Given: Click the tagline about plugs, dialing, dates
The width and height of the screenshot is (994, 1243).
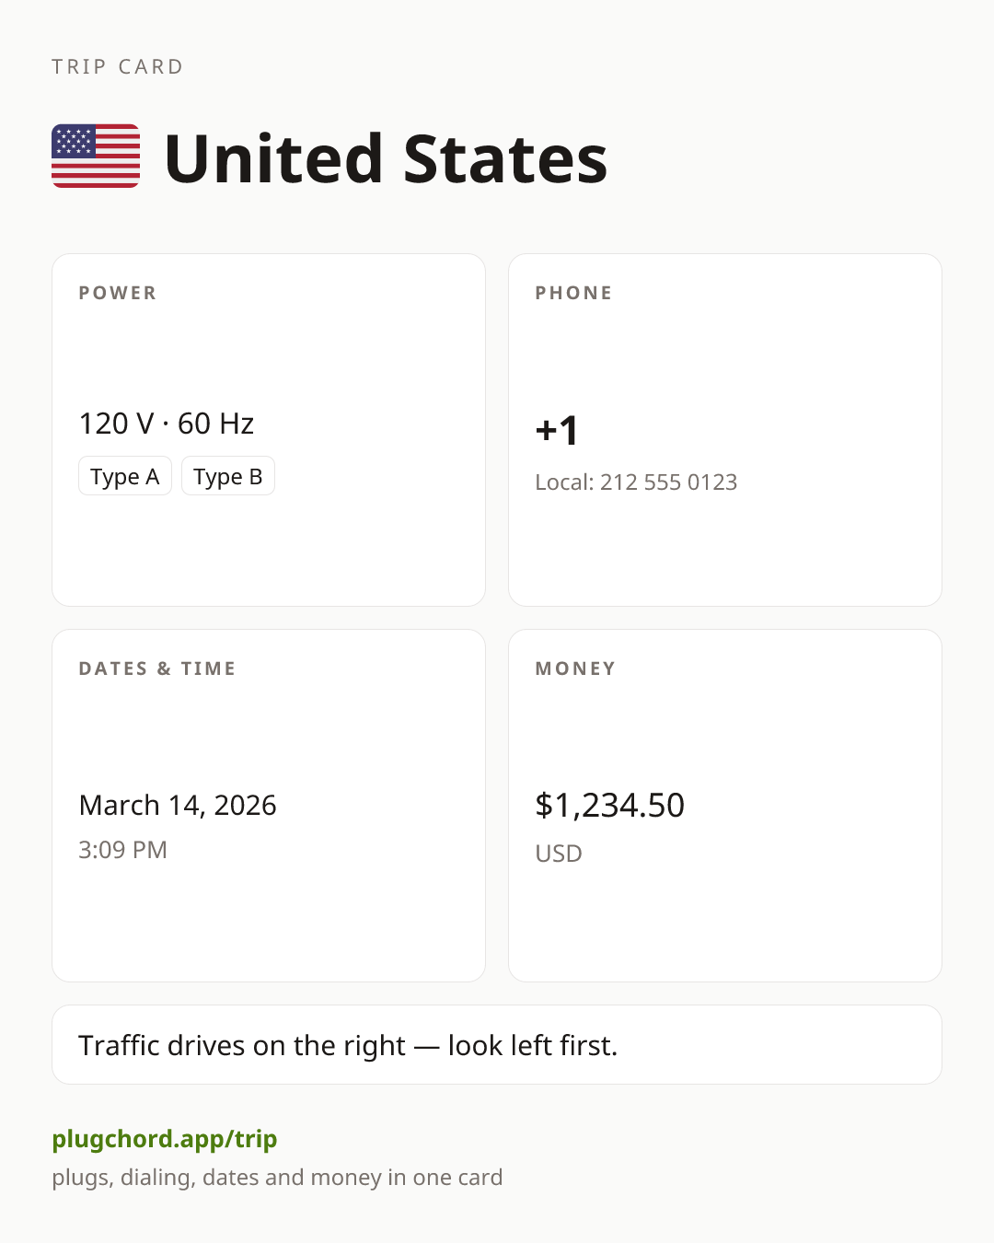Looking at the screenshot, I should point(277,1178).
